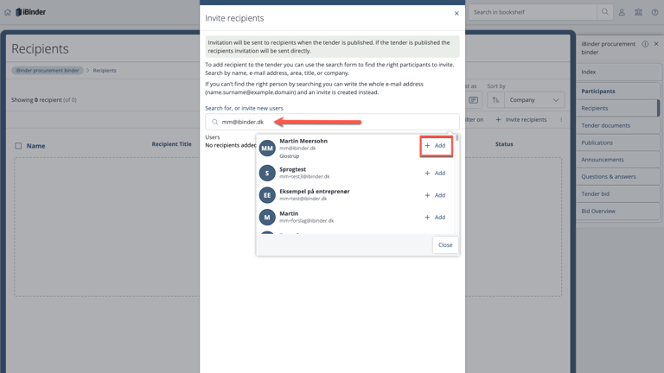
Task: Open Questions & answers in the sidebar
Action: [x=618, y=177]
